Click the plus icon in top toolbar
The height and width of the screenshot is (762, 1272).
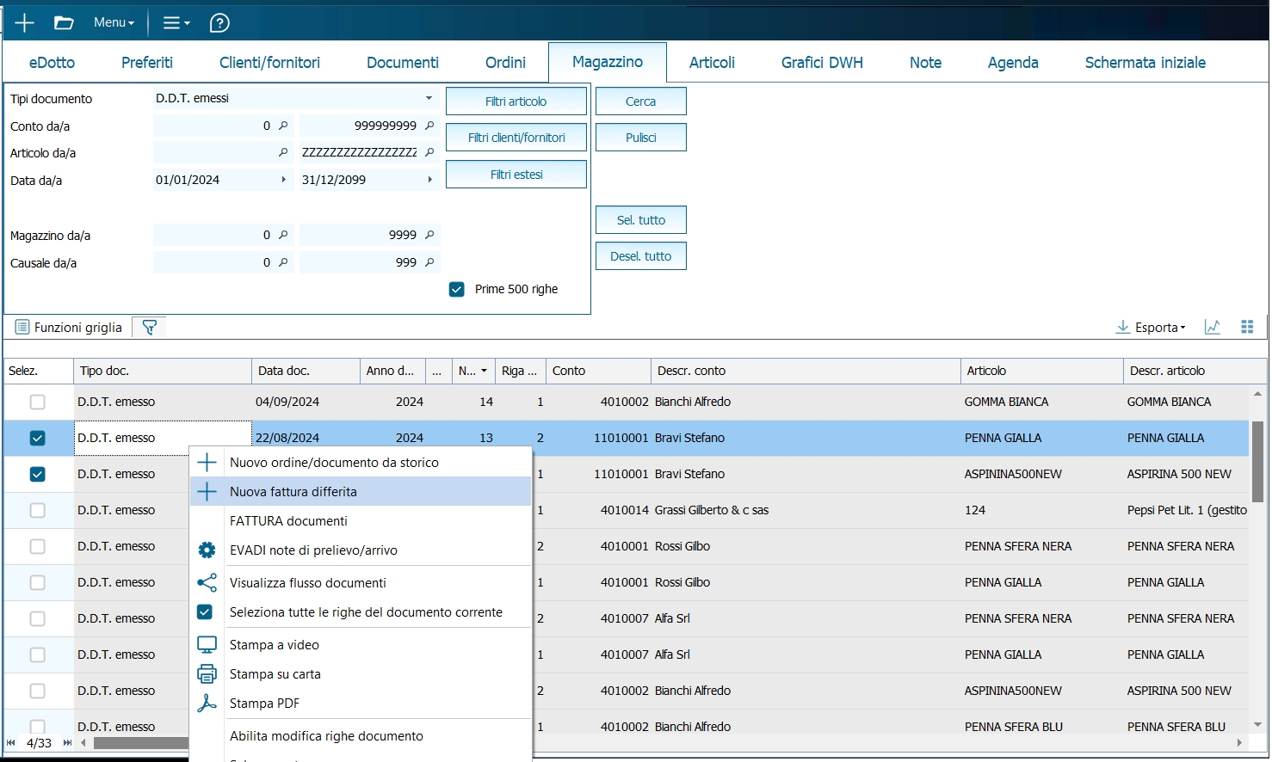[x=25, y=23]
